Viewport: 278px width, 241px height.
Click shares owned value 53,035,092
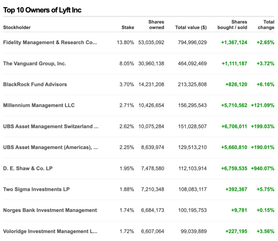151,43
